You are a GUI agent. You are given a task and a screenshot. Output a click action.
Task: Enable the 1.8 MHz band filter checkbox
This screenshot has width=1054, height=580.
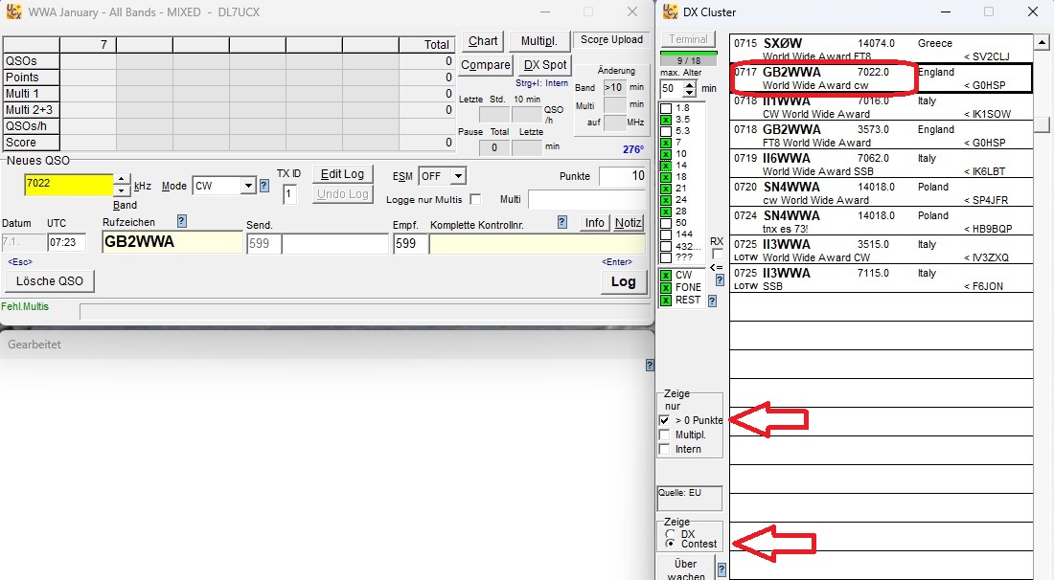point(666,108)
